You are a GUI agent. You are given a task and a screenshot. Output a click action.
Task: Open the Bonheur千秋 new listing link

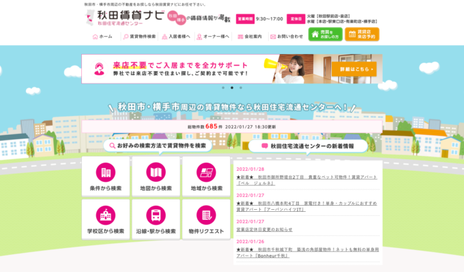(x=308, y=252)
